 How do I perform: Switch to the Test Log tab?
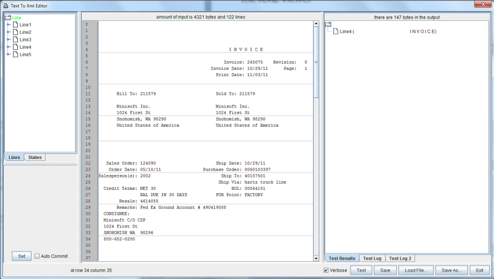pos(372,258)
